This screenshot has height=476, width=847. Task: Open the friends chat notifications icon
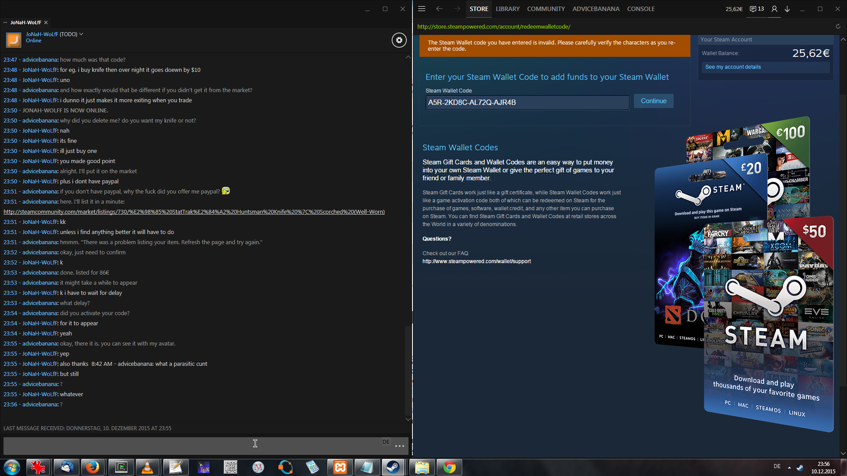(757, 9)
